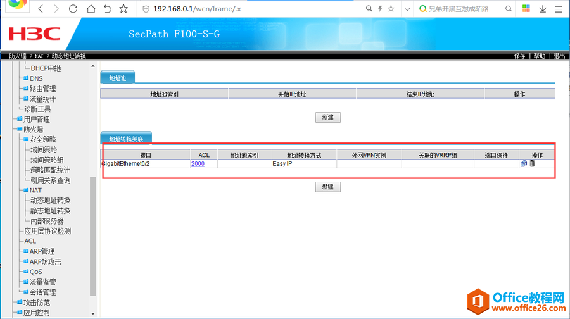Viewport: 570px width, 319px height.
Task: Click the browser back arrow
Action: (41, 9)
